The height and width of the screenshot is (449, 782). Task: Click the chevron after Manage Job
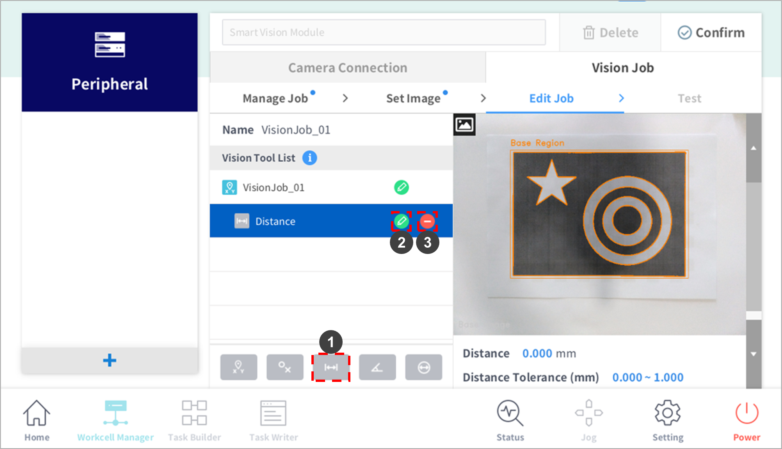click(x=345, y=98)
